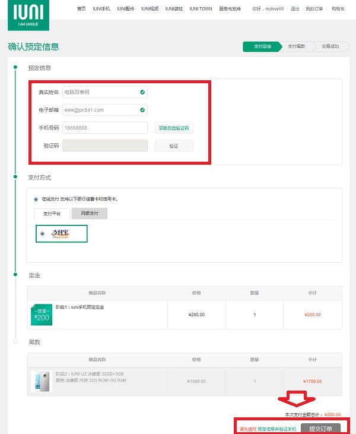The width and height of the screenshot is (356, 434).
Task: Select the Alipay radio button
Action: click(42, 234)
